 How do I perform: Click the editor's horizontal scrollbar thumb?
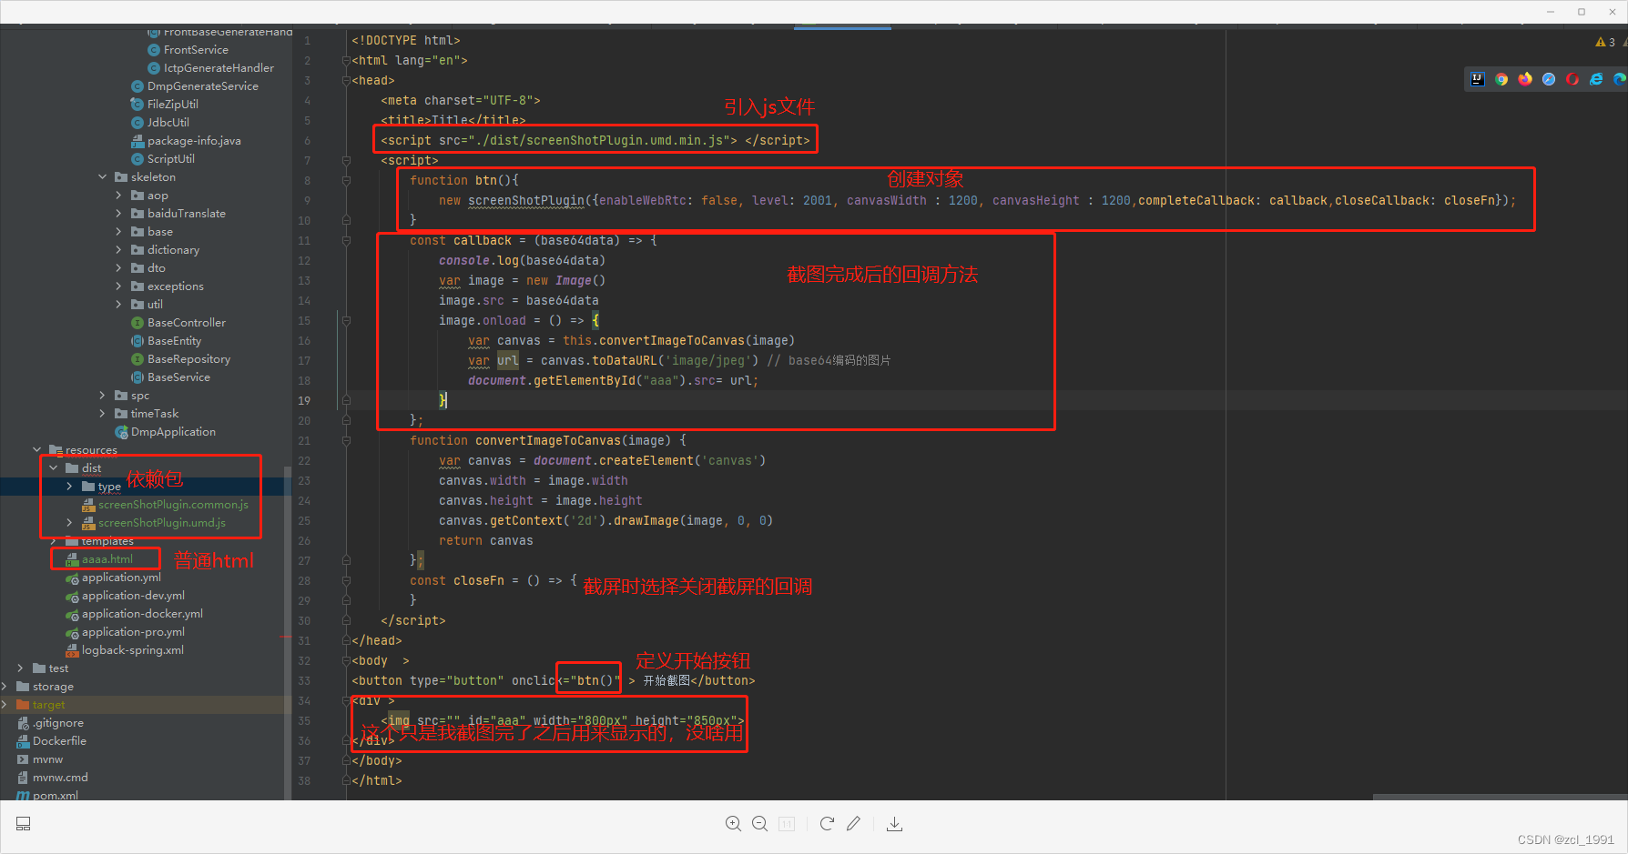1499,797
